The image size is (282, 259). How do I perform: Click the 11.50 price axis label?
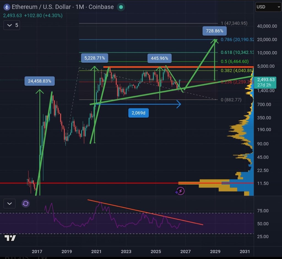click(263, 183)
